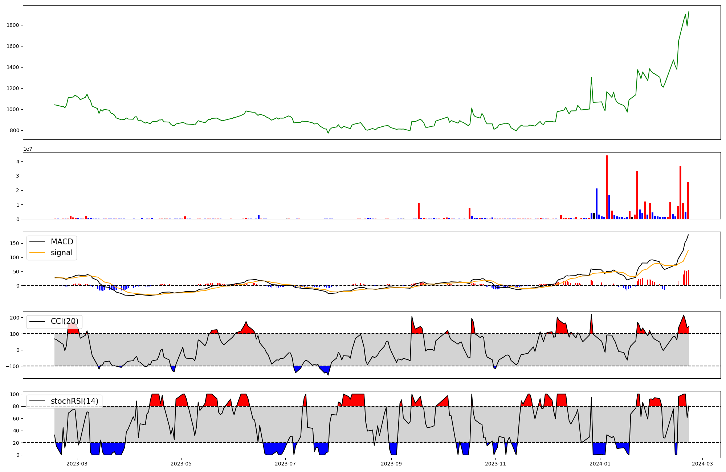Click the MACD legend label
The width and height of the screenshot is (726, 472).
pos(62,242)
